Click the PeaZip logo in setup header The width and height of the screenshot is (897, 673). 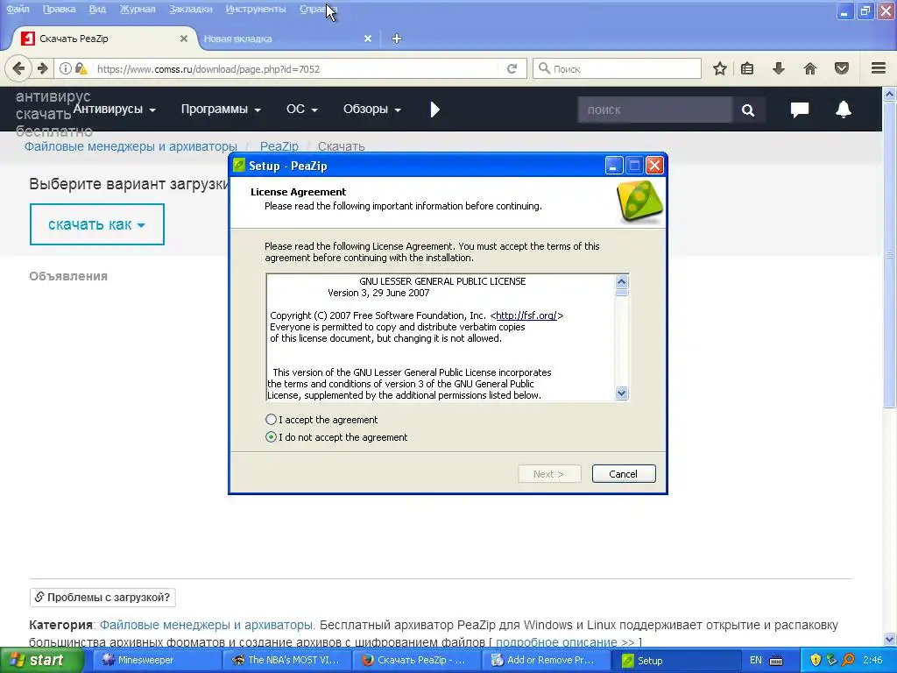[x=639, y=202]
